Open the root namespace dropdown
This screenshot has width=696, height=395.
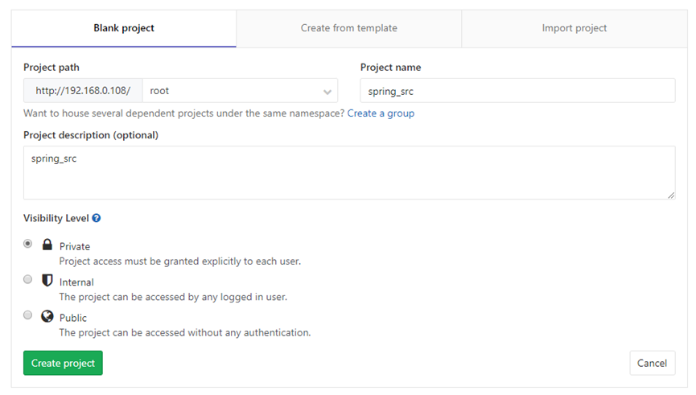tap(240, 91)
